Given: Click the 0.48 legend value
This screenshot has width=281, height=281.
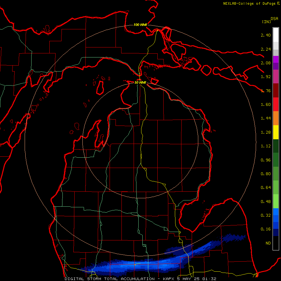Looking at the screenshot, I should [266, 202].
